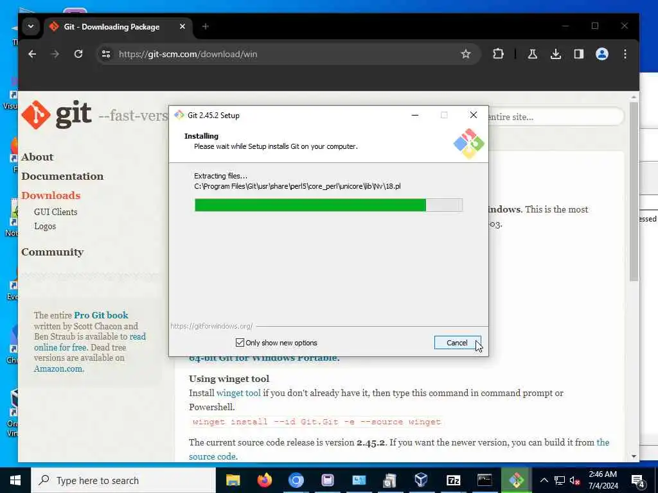658x493 pixels.
Task: Open the winget tool link
Action: point(238,394)
